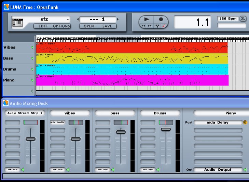
Task: Click the vibes strip name field
Action: [70, 113]
